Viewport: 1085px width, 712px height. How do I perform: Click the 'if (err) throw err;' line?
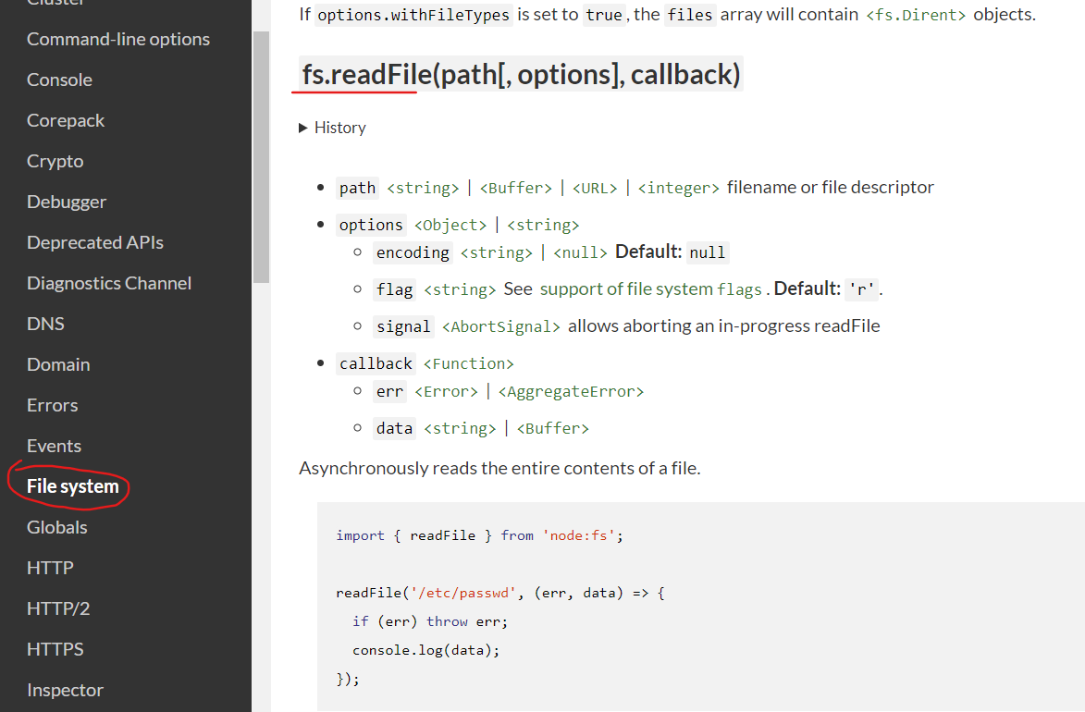coord(430,622)
